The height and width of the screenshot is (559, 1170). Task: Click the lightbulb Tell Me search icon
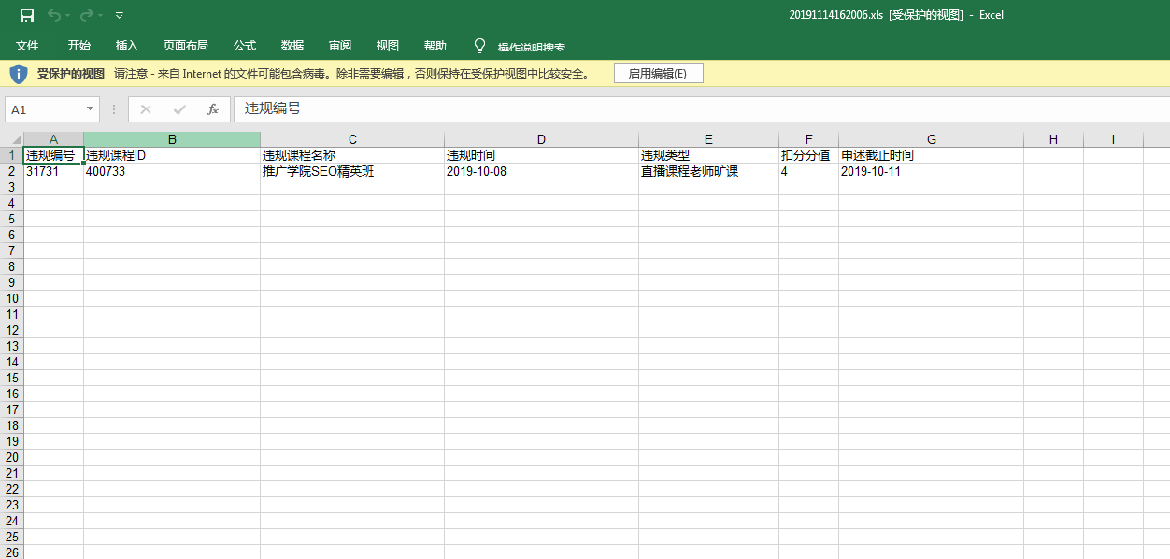[480, 46]
